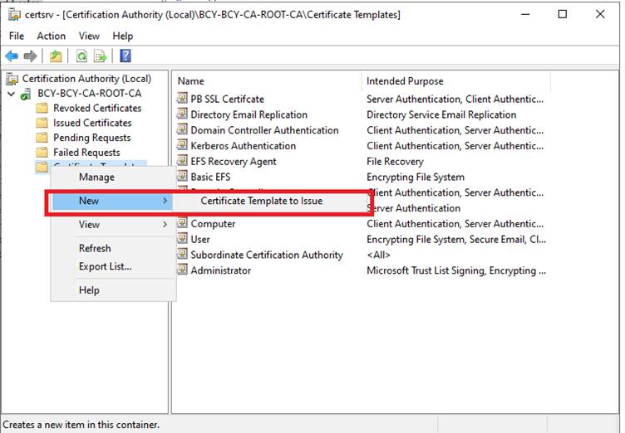The width and height of the screenshot is (625, 433).
Task: Select the Issued Certificates folder
Action: (x=91, y=123)
